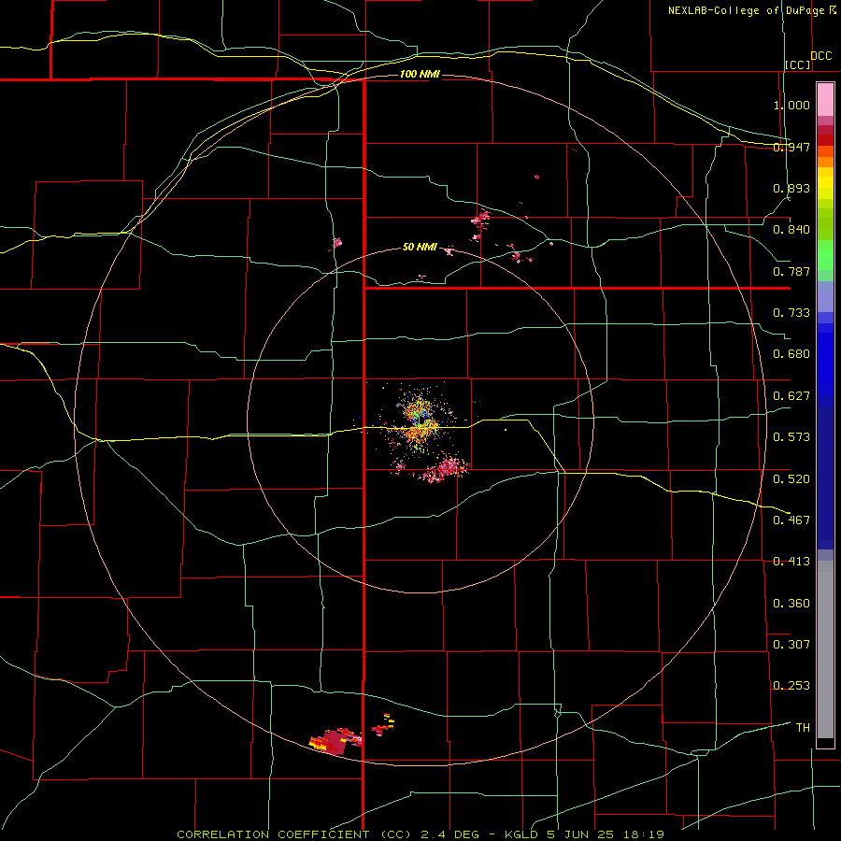Click the 100 NMI range ring label

[x=420, y=74]
